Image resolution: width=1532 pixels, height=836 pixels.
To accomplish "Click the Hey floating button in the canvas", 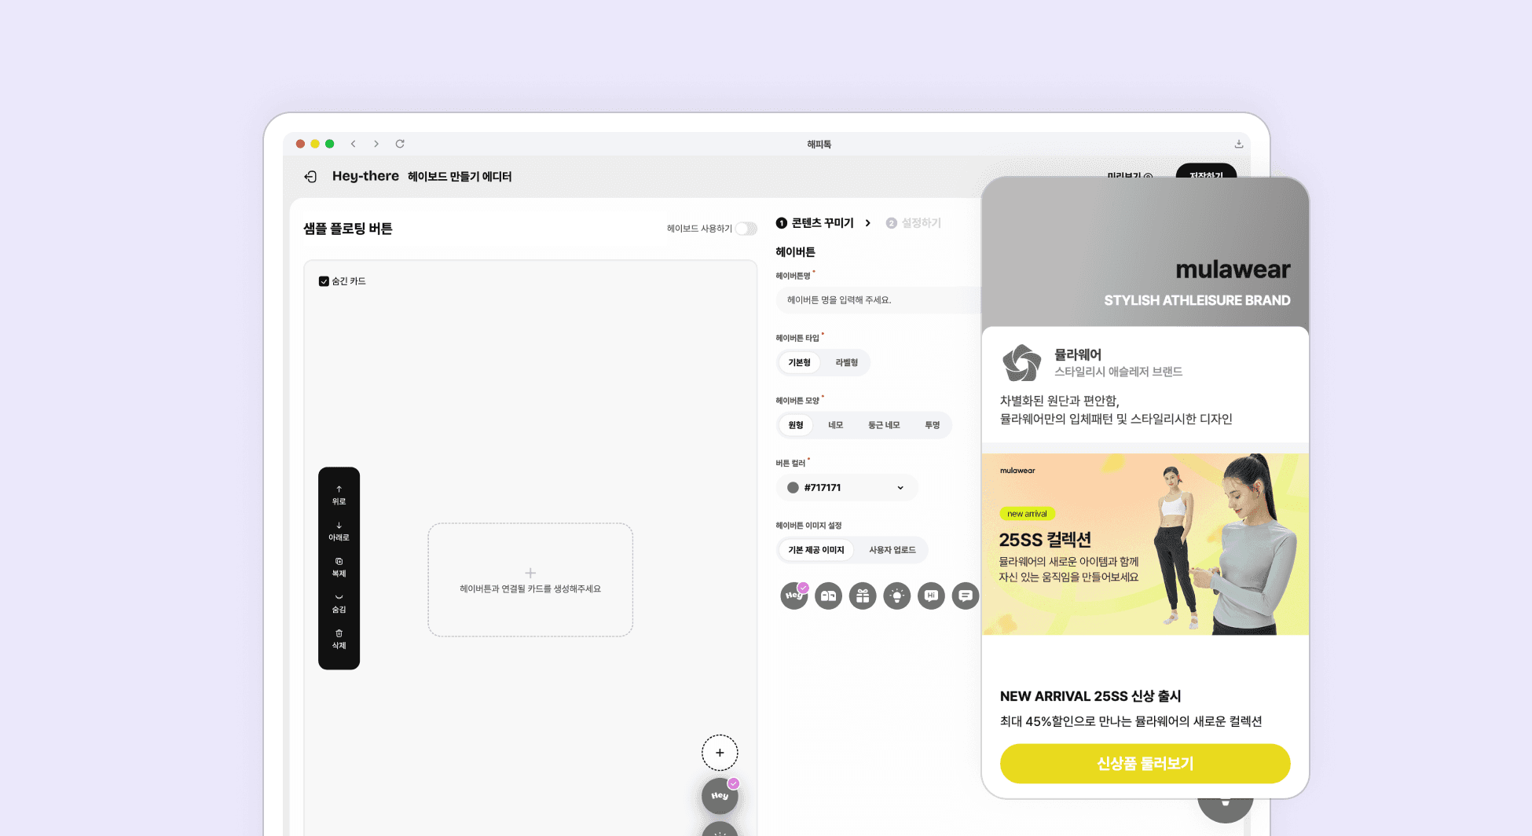I will [720, 796].
